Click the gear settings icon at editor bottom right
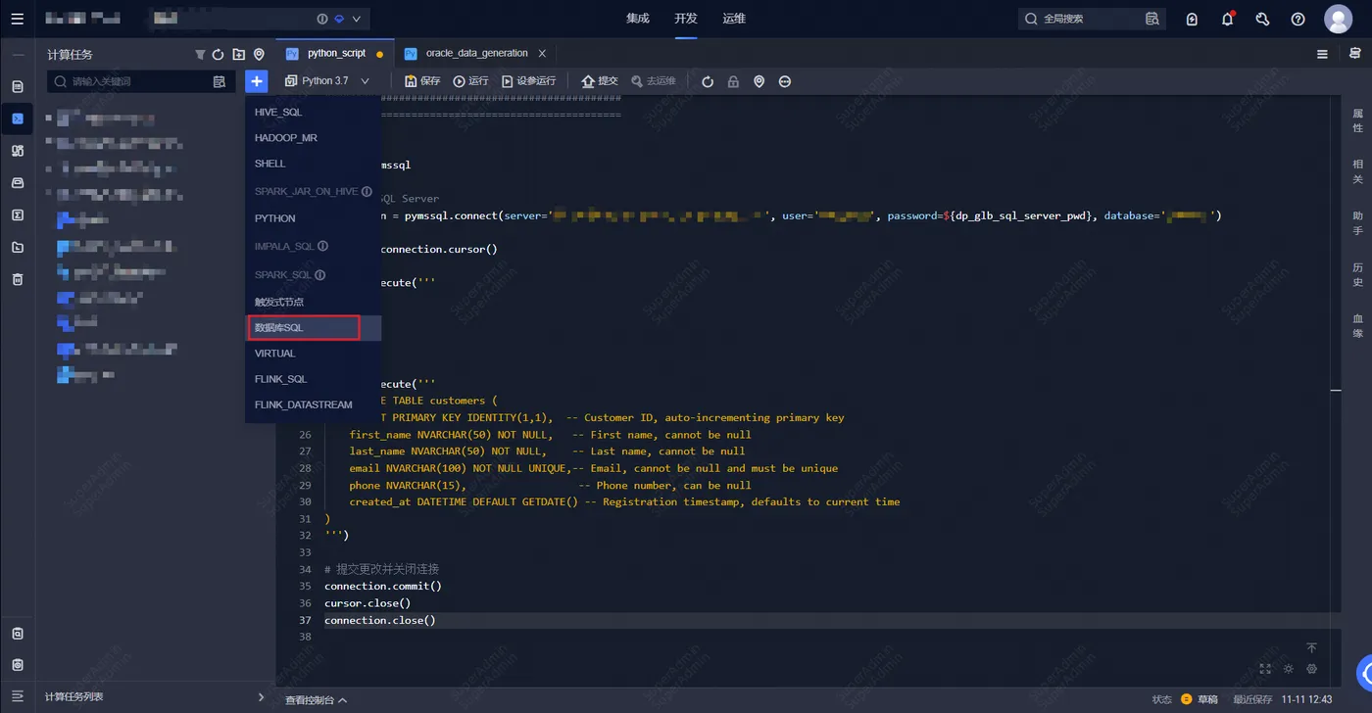Screen dimensions: 1372x713 [x=1312, y=669]
